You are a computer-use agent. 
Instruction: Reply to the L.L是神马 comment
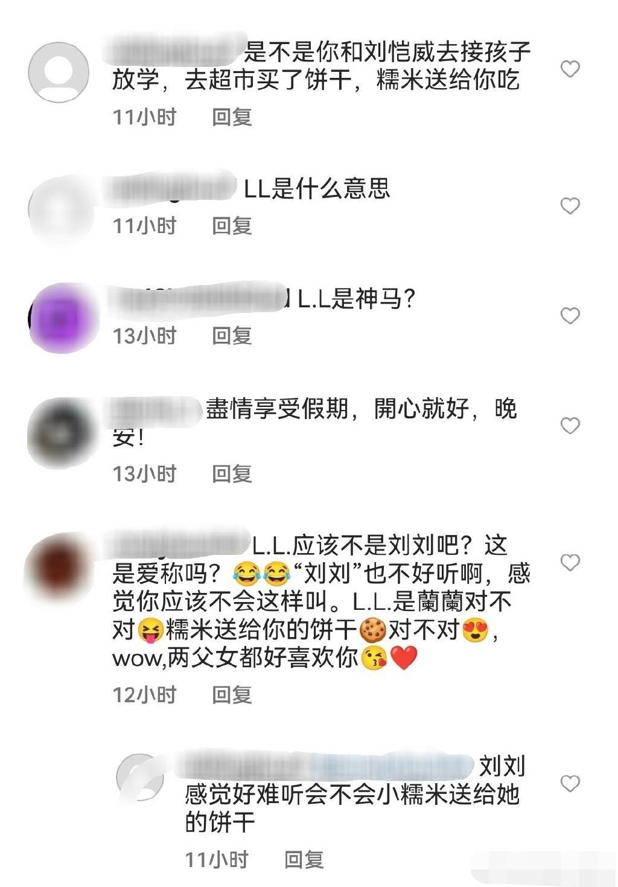(x=232, y=336)
